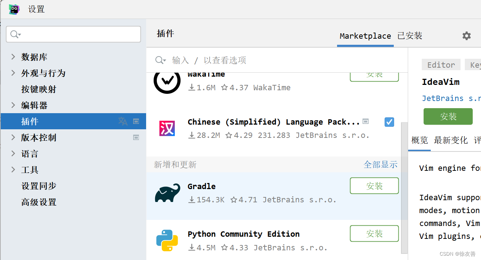481x260 pixels.
Task: Expand the 版本控制 settings node
Action: coord(13,137)
